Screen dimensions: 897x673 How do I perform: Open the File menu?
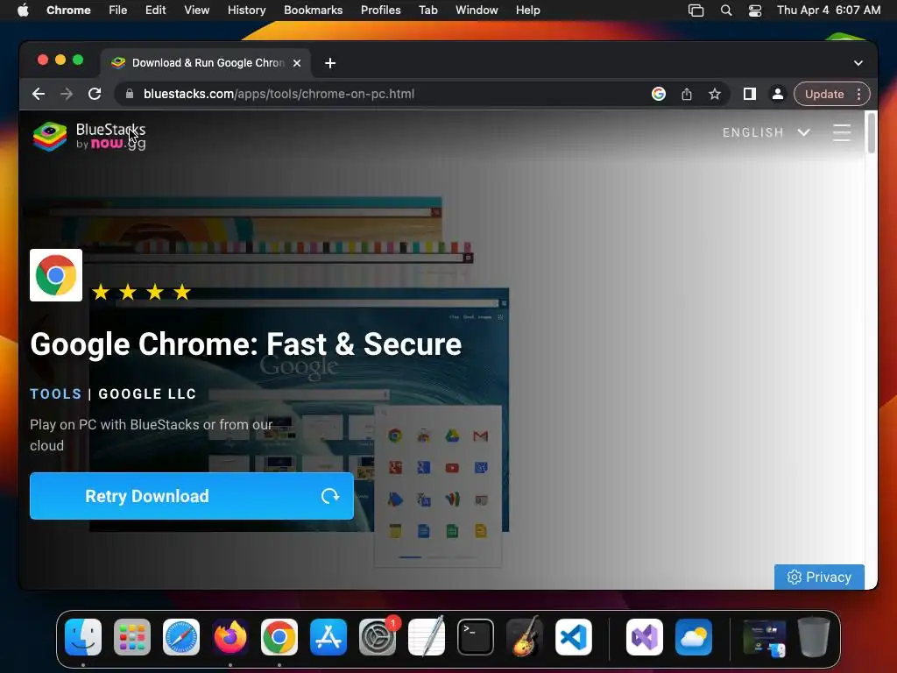pos(118,11)
